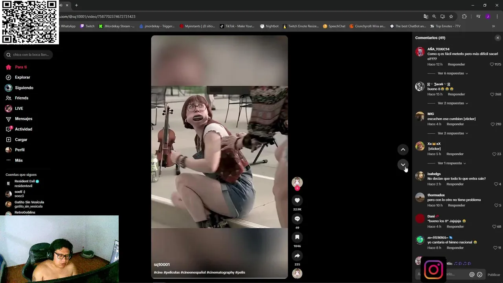Click the TikTok search field

[x=28, y=55]
